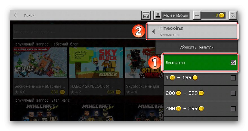Click into the search text field
Image resolution: width=248 pixels, height=131 pixels.
[79, 32]
